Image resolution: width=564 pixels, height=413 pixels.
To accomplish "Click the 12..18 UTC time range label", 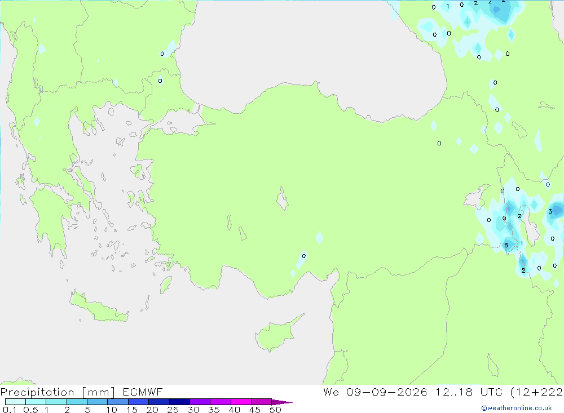I will pos(469,392).
